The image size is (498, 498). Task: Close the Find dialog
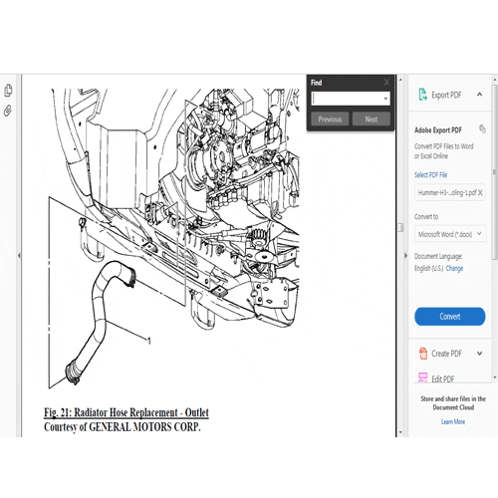pos(386,83)
